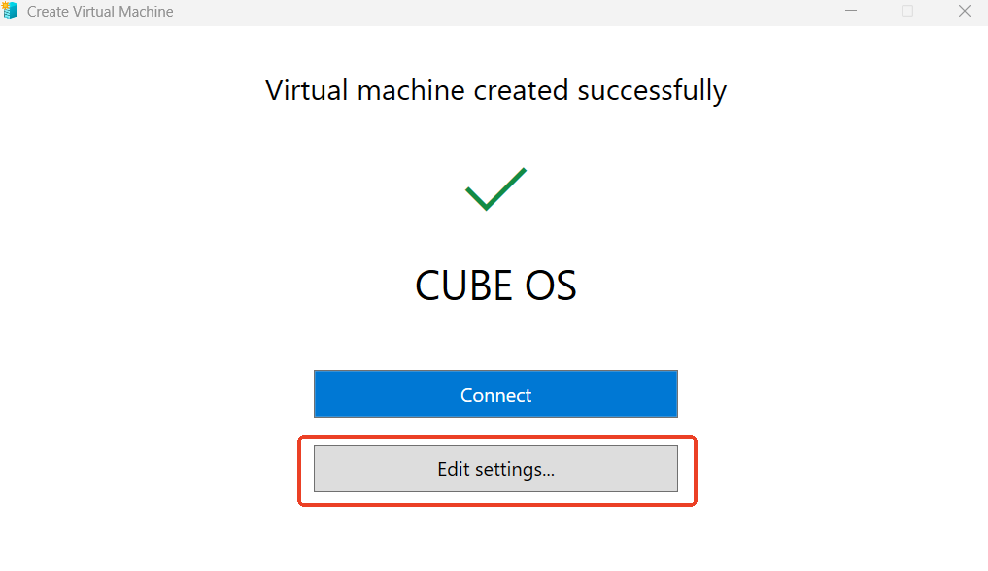
Task: Open Edit settings for the VM
Action: (x=495, y=469)
